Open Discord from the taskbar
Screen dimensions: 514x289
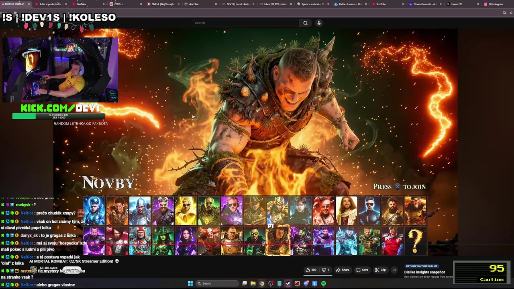coord(306,283)
